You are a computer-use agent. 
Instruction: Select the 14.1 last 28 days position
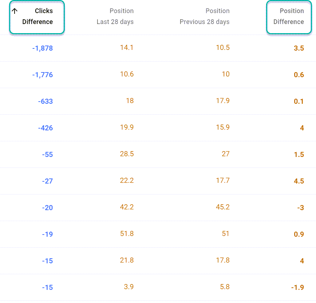(x=127, y=47)
